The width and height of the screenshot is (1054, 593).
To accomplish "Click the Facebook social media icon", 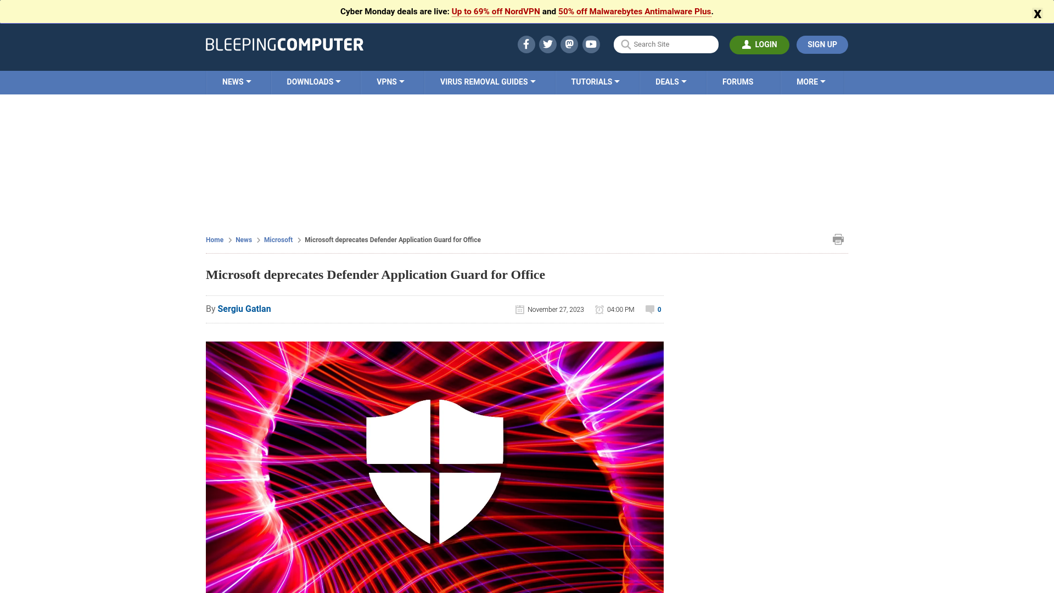I will [525, 44].
